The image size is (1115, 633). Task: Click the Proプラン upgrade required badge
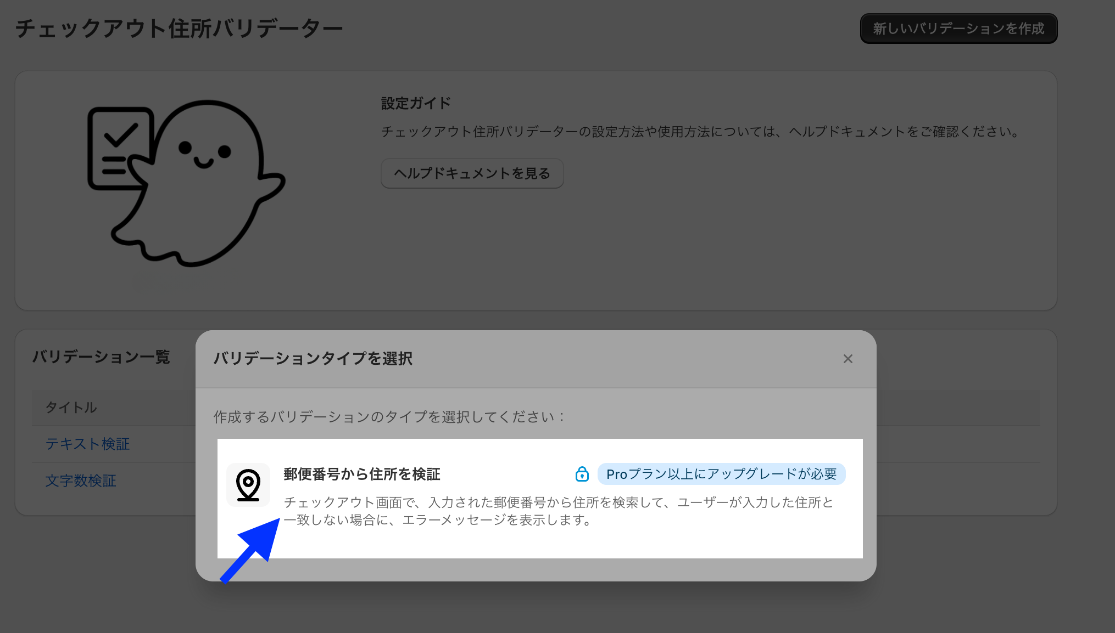[x=721, y=474]
